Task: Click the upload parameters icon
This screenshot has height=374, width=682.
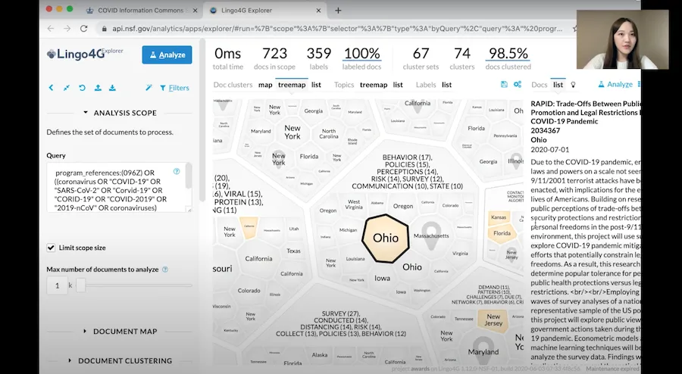Action: click(98, 88)
